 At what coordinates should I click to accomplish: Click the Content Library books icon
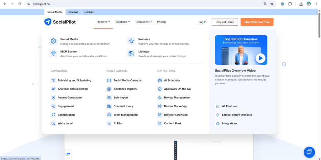(109, 106)
